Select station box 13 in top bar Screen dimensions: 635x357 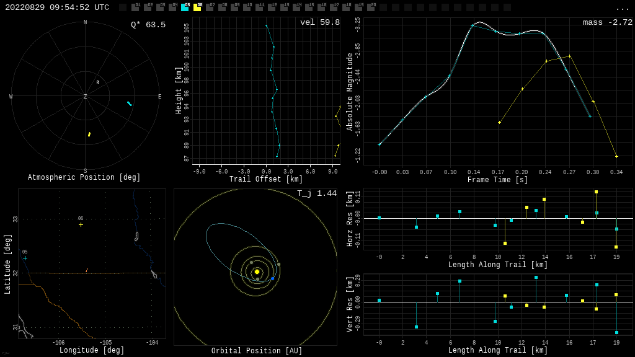[284, 7]
